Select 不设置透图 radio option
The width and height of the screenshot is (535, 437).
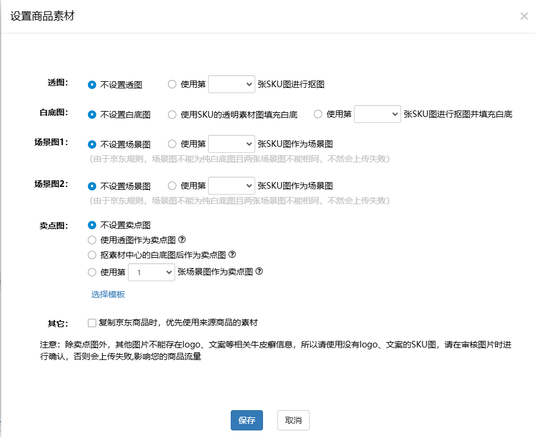coord(92,85)
